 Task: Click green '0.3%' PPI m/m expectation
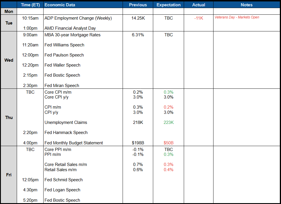pos(168,154)
